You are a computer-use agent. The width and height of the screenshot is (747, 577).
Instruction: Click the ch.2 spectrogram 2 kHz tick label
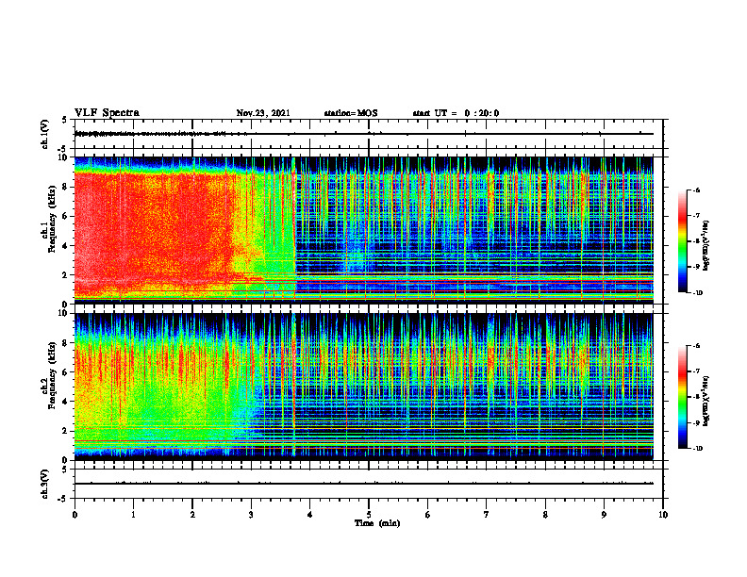pos(66,431)
